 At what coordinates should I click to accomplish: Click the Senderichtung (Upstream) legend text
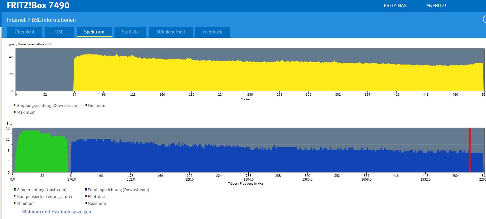click(x=42, y=190)
